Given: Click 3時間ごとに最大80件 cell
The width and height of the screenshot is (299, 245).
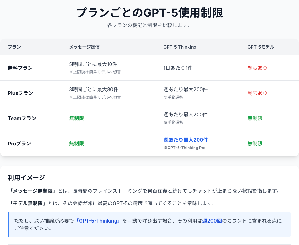Looking at the screenshot, I should (94, 89).
